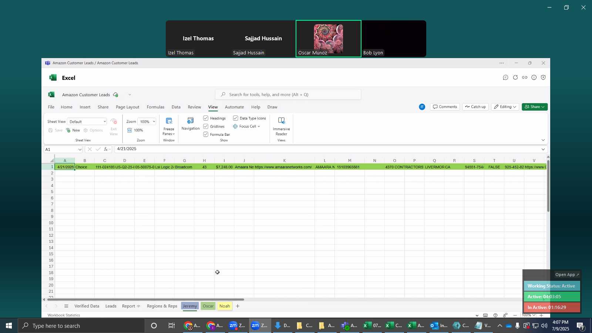Open Zoom meeting icon in taskbar
Viewport: 592px width, 333px height.
(x=260, y=326)
